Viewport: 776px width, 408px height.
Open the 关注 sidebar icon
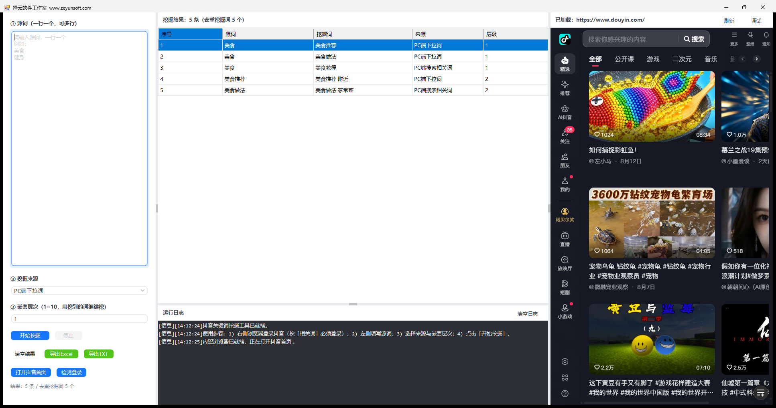coord(565,136)
